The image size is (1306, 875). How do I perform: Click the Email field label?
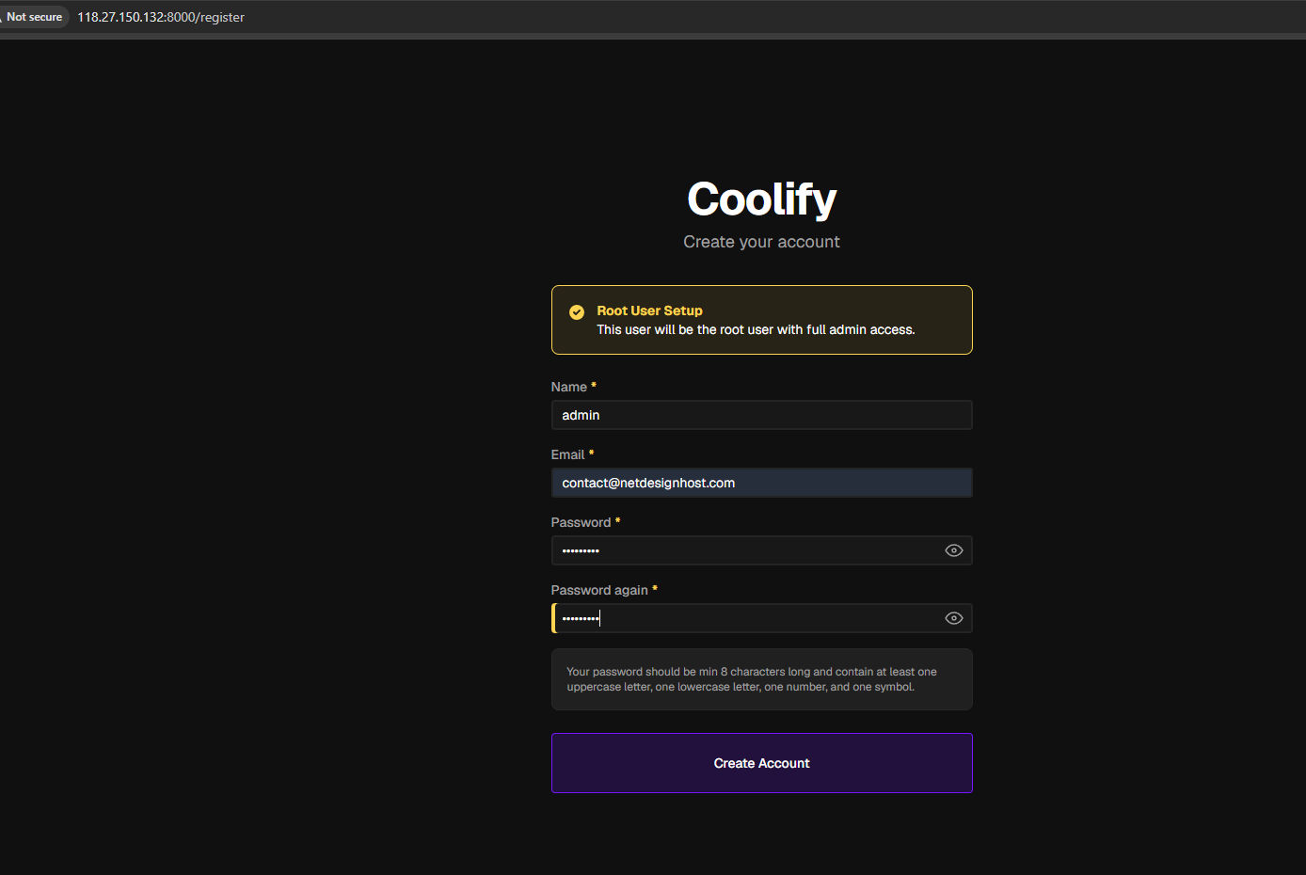click(x=568, y=454)
